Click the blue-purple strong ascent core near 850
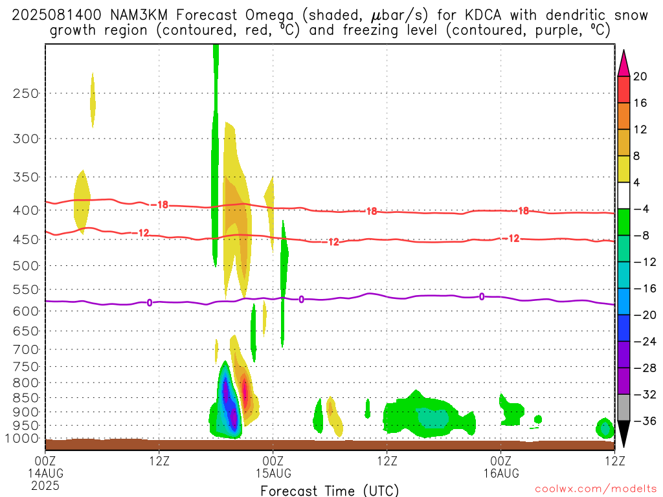Image resolution: width=663 pixels, height=497 pixels. pyautogui.click(x=230, y=401)
